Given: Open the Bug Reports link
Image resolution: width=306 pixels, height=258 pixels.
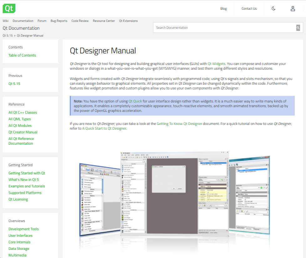Looking at the screenshot, I should tap(59, 21).
